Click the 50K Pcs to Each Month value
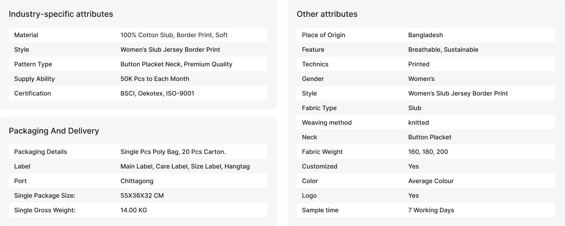Image resolution: width=565 pixels, height=226 pixels. click(155, 79)
